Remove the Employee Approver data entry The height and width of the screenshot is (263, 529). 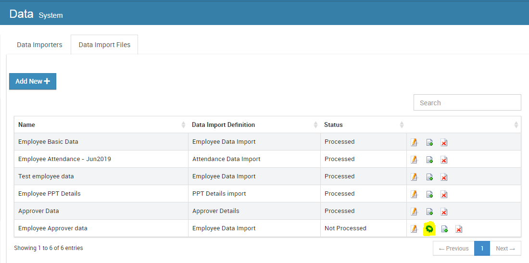click(458, 229)
